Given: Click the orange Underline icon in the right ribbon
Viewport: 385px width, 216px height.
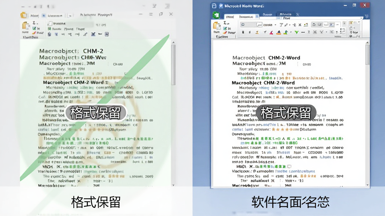Looking at the screenshot, I should coord(257,32).
